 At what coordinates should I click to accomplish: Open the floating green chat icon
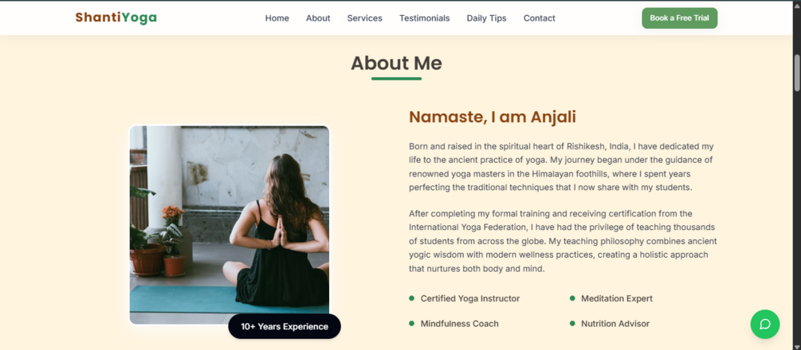(764, 324)
